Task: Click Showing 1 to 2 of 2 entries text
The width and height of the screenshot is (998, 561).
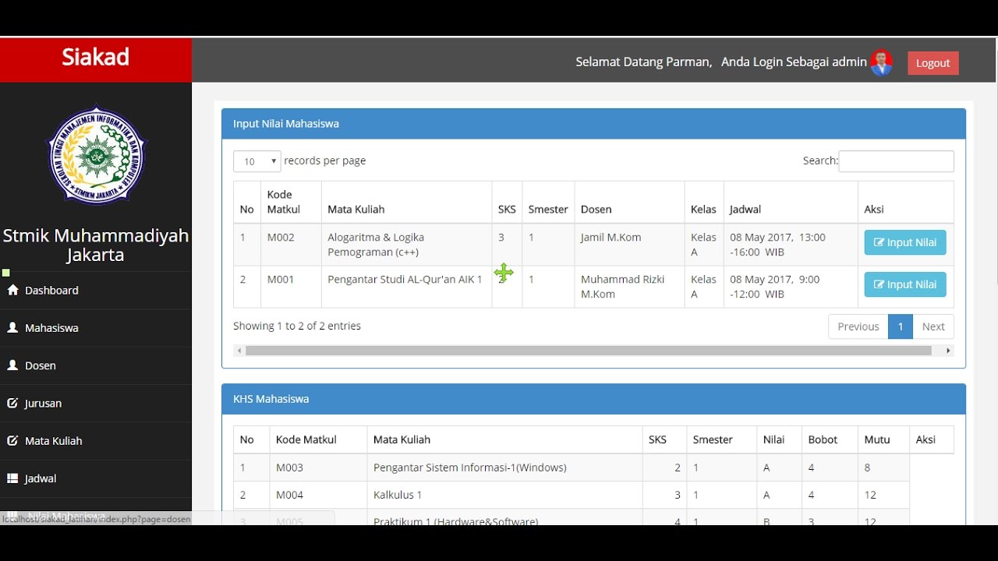Action: [297, 326]
